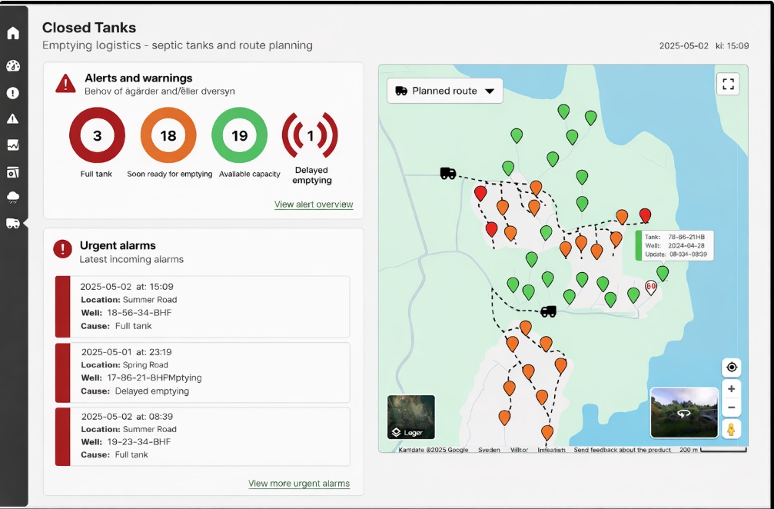Open the rain cloud weather sidebar icon
Image resolution: width=774 pixels, height=509 pixels.
(x=13, y=197)
